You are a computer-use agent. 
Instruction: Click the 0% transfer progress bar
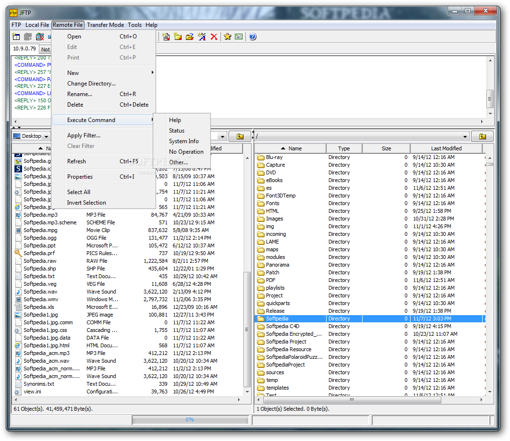tap(190, 420)
